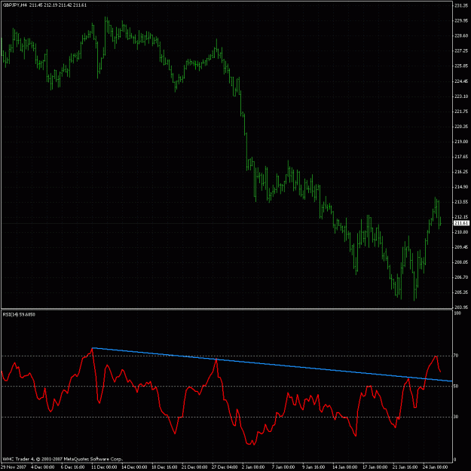This screenshot has width=471, height=471.
Task: Click the RSI 70 level label
Action: pos(456,356)
